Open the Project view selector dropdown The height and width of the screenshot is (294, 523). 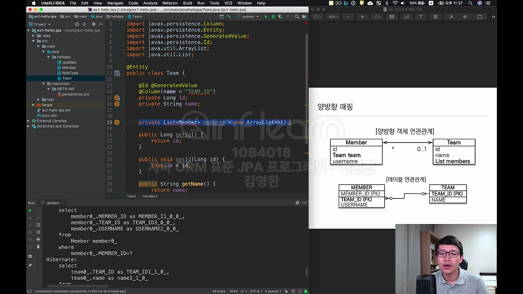(x=40, y=24)
